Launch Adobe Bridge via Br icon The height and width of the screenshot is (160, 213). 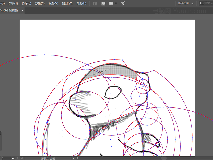(x=95, y=3)
